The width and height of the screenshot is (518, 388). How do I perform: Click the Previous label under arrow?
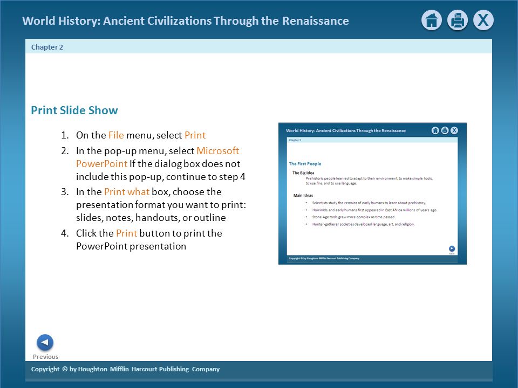click(45, 357)
